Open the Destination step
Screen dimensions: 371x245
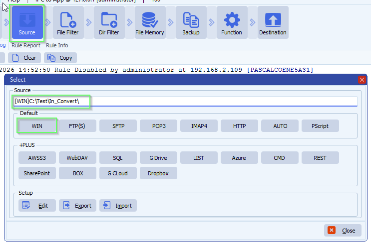[x=273, y=22]
